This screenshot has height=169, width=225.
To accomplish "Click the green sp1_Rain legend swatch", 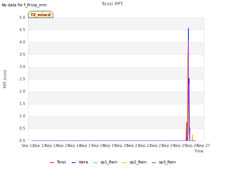I will [x=95, y=163].
